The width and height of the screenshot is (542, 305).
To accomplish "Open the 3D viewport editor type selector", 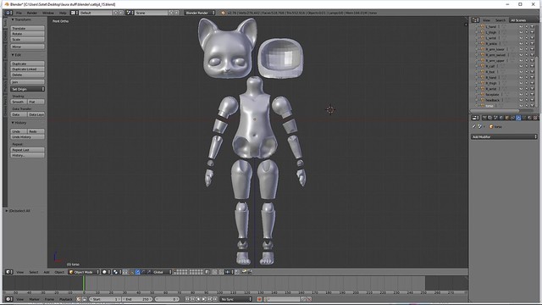I will pyautogui.click(x=9, y=272).
